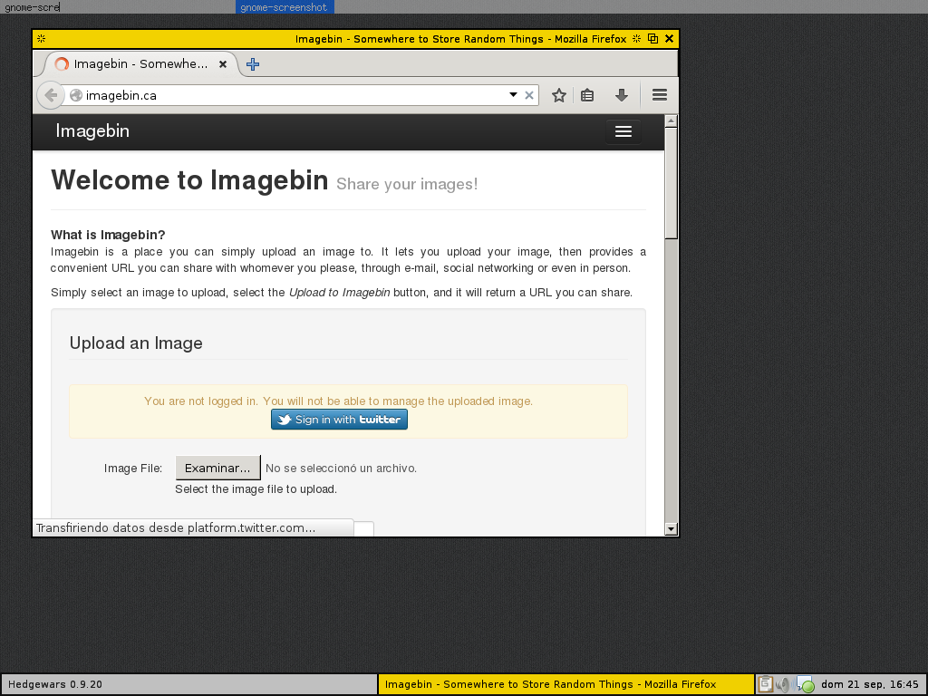This screenshot has width=928, height=696.
Task: Click the 'Upload an Image' heading
Action: pyautogui.click(x=136, y=343)
